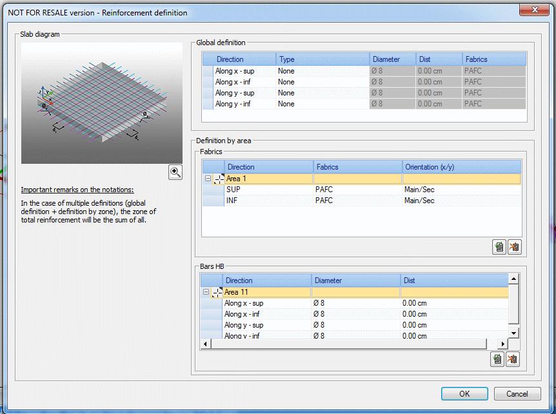Collapse the Area 11 bars group

[206, 292]
